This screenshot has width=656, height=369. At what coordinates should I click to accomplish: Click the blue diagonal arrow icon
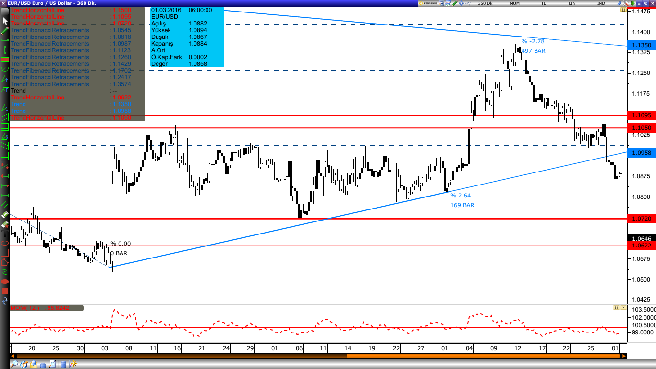point(619,3)
